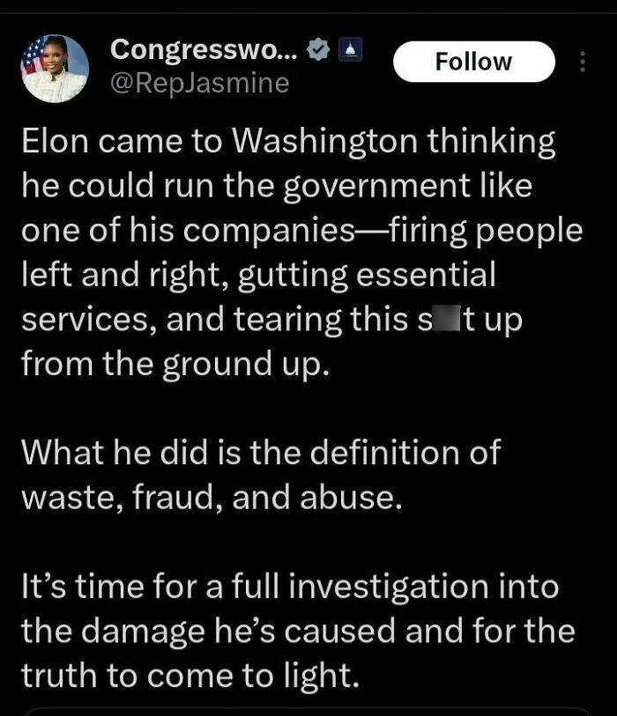
Task: View the congresswoman's profile picture
Action: click(55, 62)
